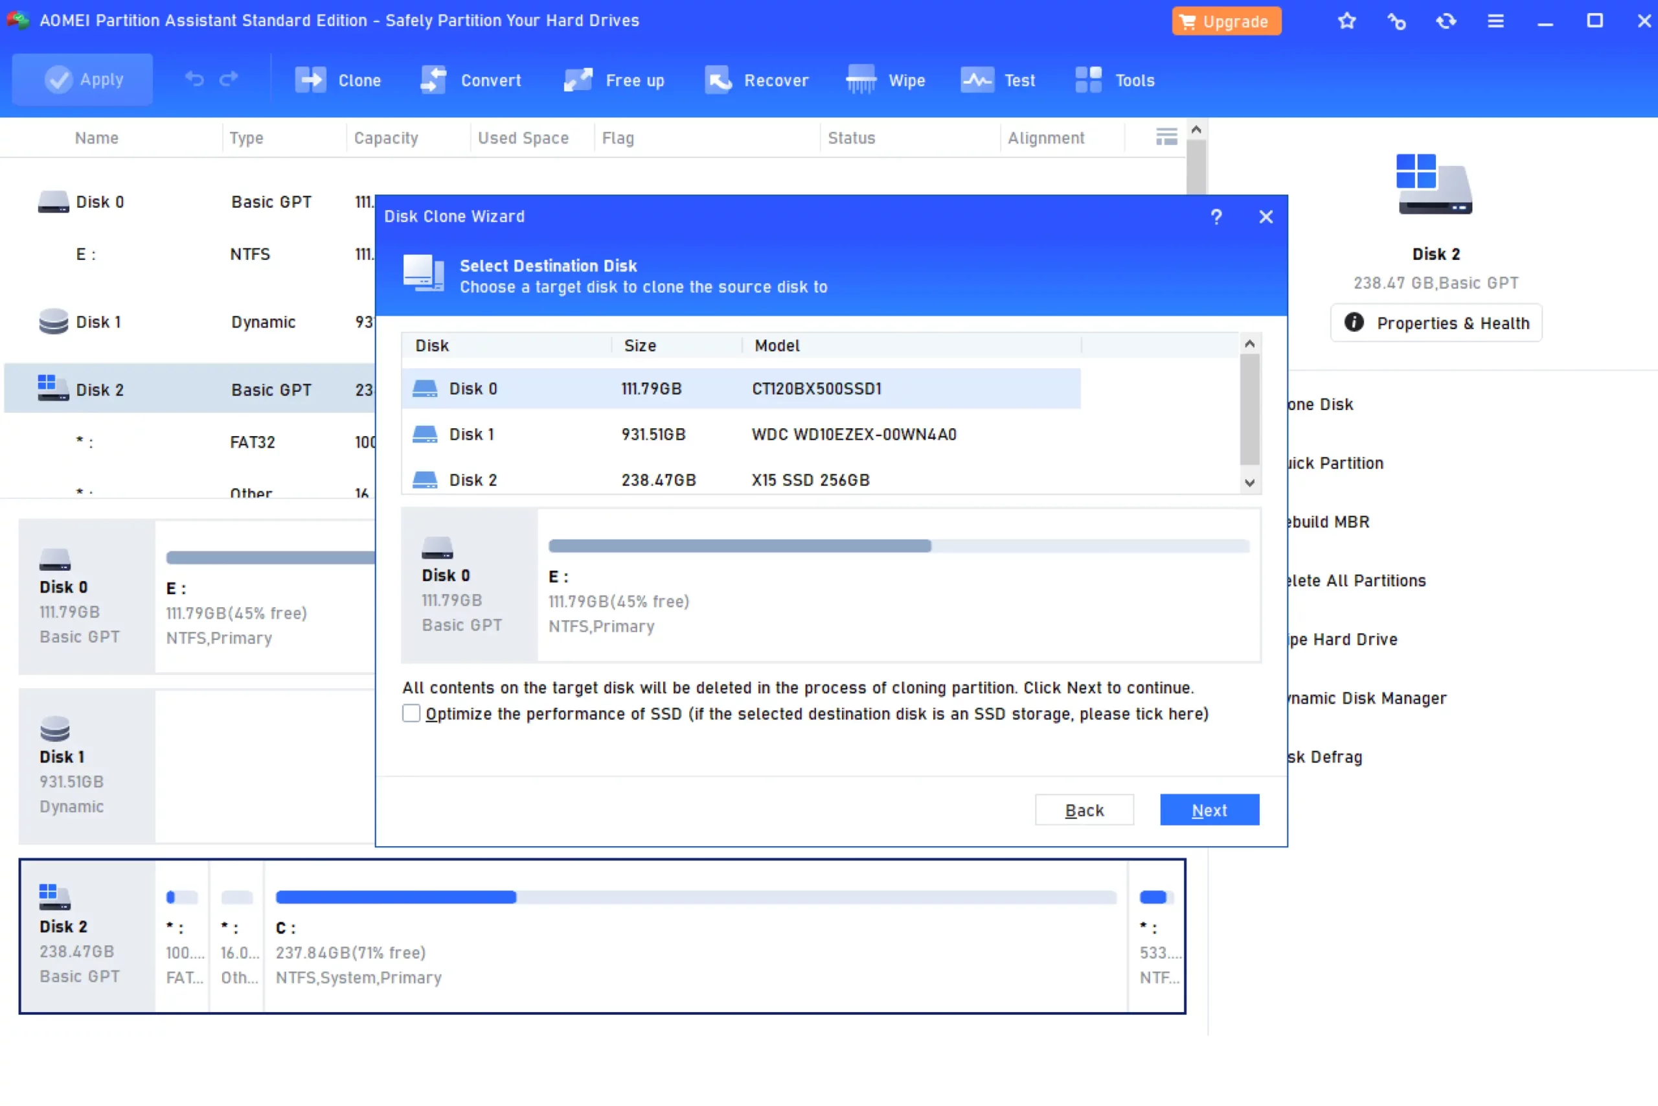Select Disk 1 WDC row as destination
This screenshot has height=1106, width=1658.
pyautogui.click(x=740, y=434)
